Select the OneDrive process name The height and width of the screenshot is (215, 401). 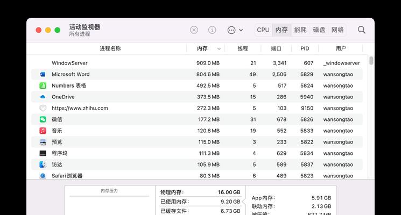click(x=63, y=97)
